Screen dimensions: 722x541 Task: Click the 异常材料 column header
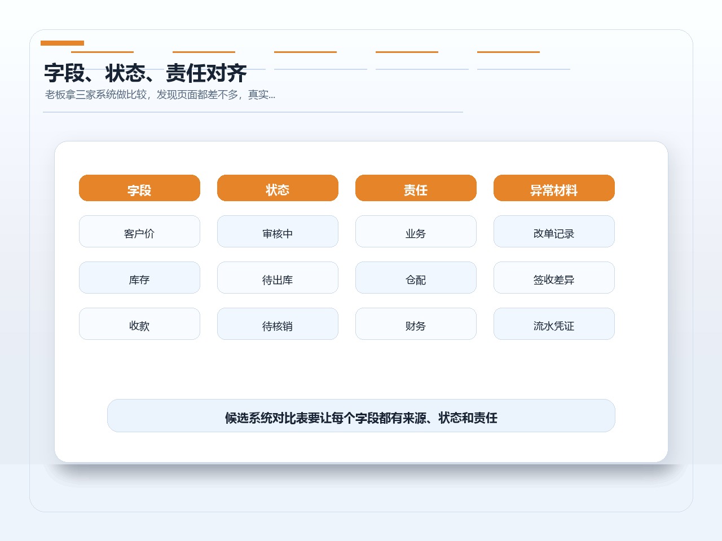[554, 188]
